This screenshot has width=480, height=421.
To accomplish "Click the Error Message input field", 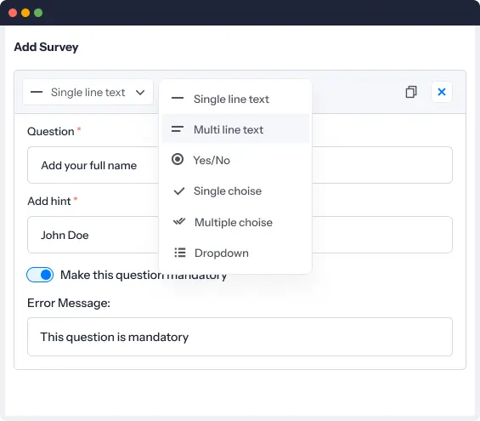I will click(x=240, y=337).
